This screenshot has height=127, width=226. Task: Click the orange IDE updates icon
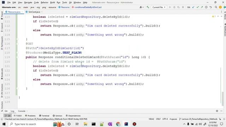(220, 7)
